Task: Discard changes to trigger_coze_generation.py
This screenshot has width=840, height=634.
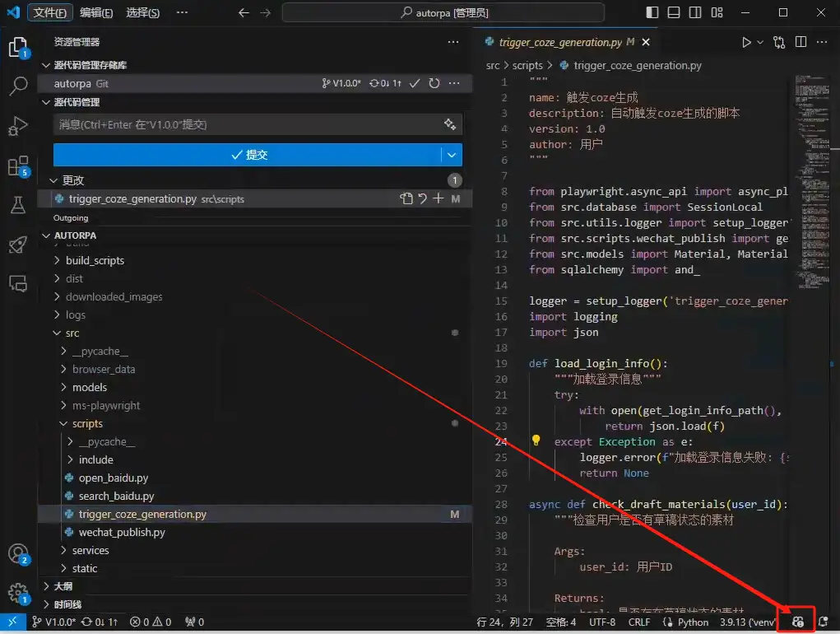Action: [422, 198]
